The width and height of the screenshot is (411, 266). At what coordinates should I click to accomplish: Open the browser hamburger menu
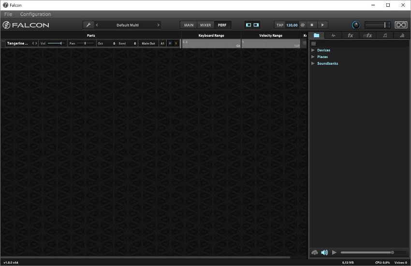click(x=313, y=44)
